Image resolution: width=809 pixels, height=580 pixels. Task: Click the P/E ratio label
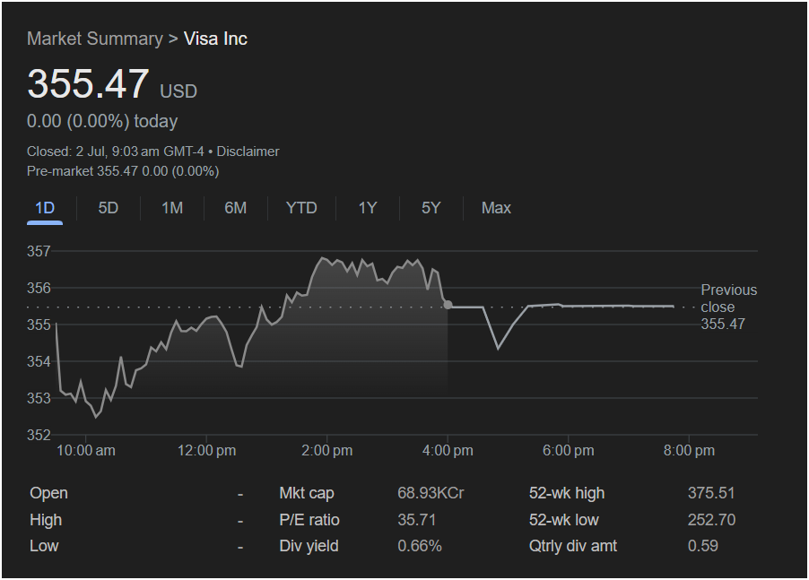point(309,520)
